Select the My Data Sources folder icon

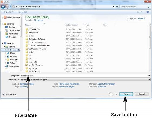tap(27, 65)
